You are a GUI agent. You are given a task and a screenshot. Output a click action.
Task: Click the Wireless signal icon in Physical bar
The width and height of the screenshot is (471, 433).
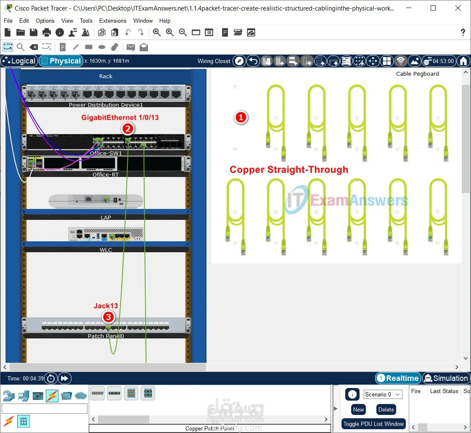coord(400,61)
